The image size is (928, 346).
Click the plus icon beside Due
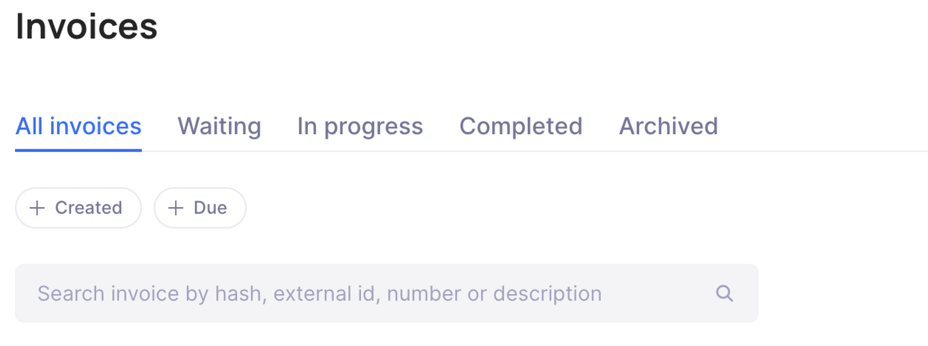point(176,208)
